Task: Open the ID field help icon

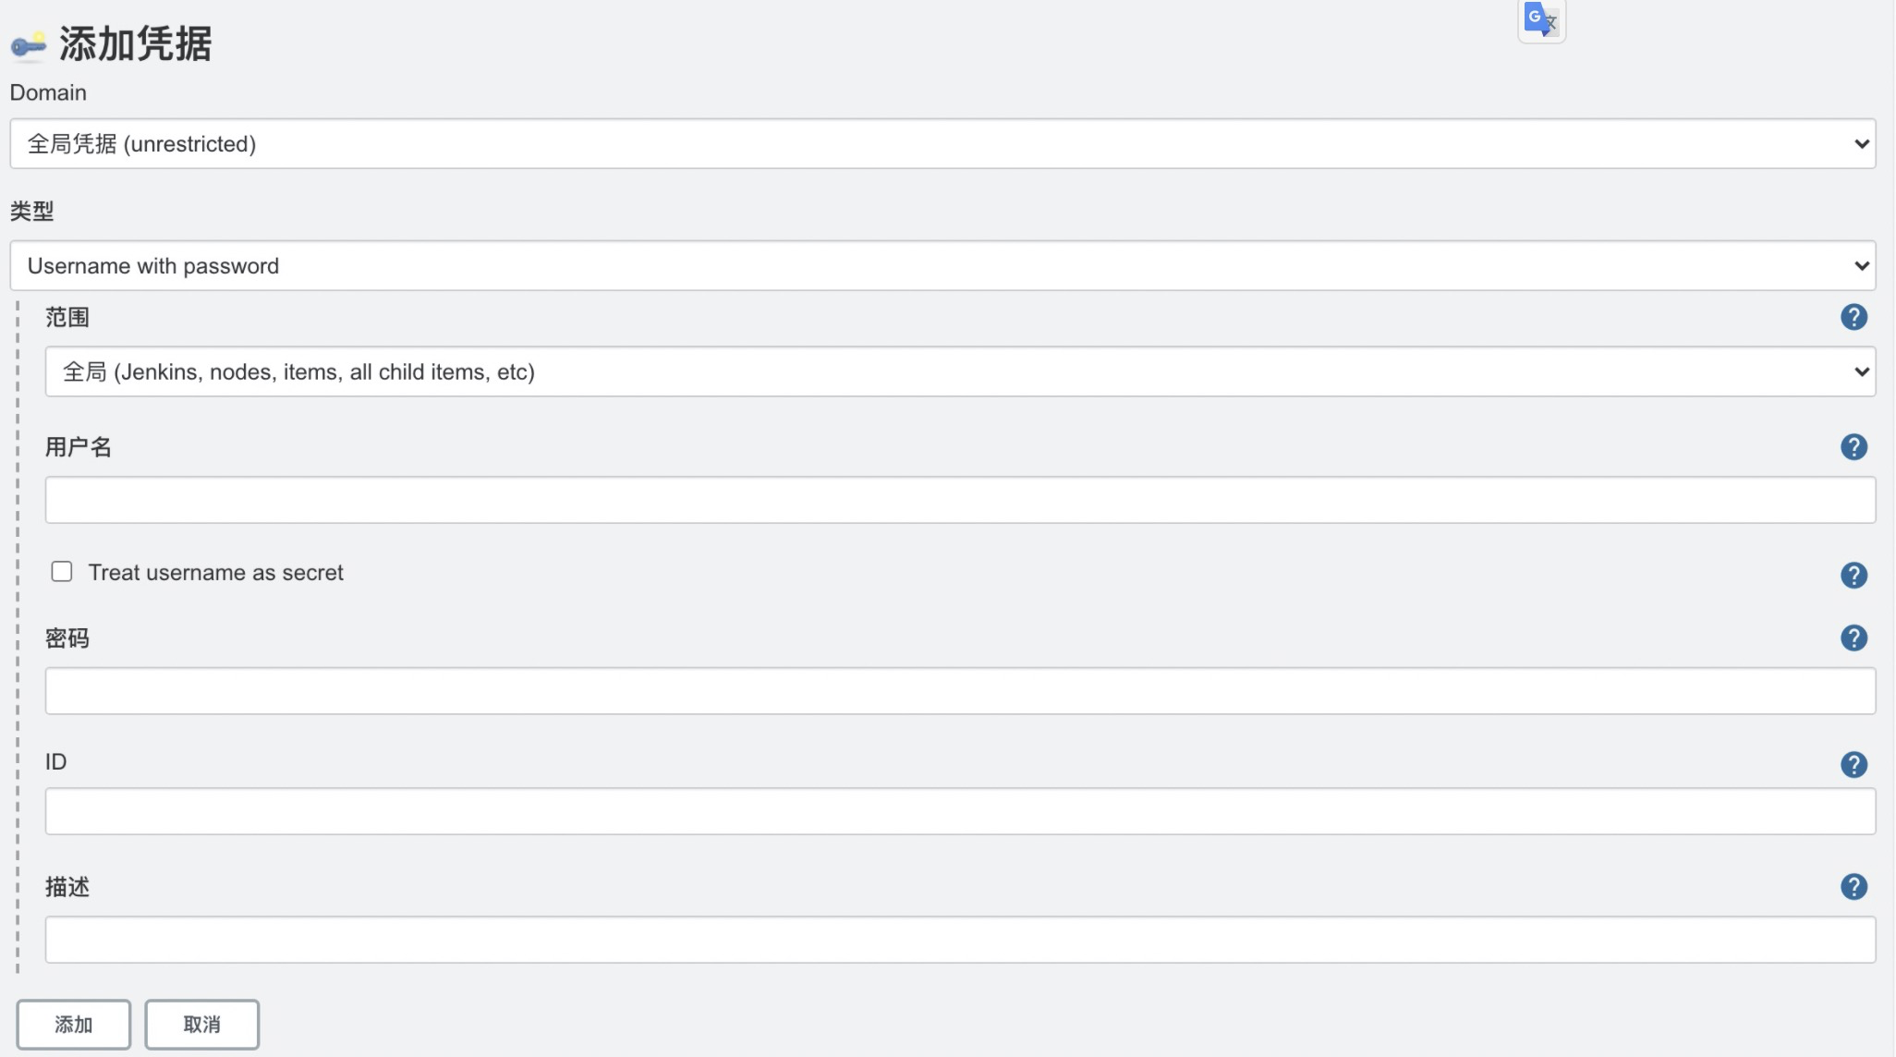Action: coord(1853,764)
